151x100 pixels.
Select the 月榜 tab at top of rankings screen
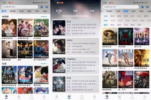pos(92,11)
